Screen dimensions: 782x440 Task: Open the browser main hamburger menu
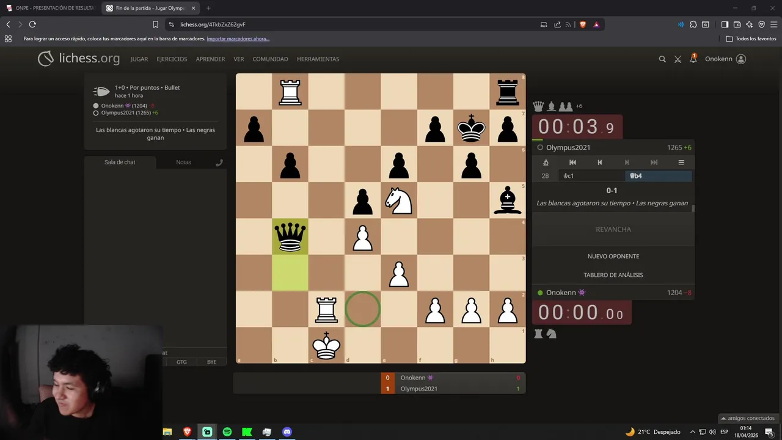pos(773,24)
